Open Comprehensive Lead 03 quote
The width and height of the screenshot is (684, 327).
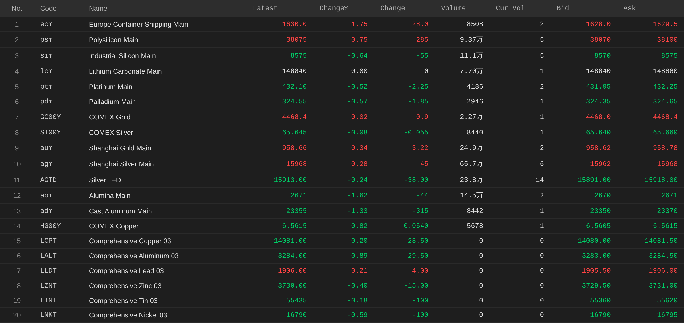(x=342, y=271)
